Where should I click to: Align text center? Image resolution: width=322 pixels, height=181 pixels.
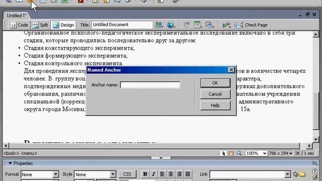click(171, 174)
